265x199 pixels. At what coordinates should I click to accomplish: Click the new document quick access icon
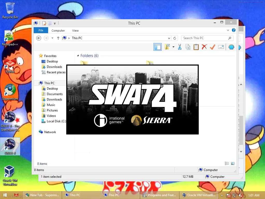(44, 23)
